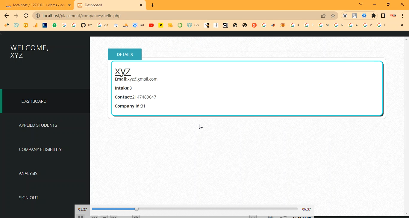Click the share page icon in address bar
Image resolution: width=409 pixels, height=218 pixels.
coord(323,16)
